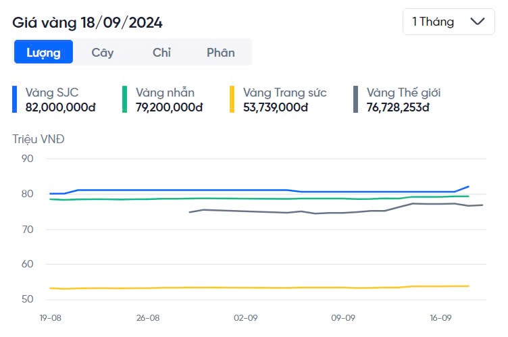Click the 09-09 date label on the axis
The width and height of the screenshot is (508, 337).
343,318
